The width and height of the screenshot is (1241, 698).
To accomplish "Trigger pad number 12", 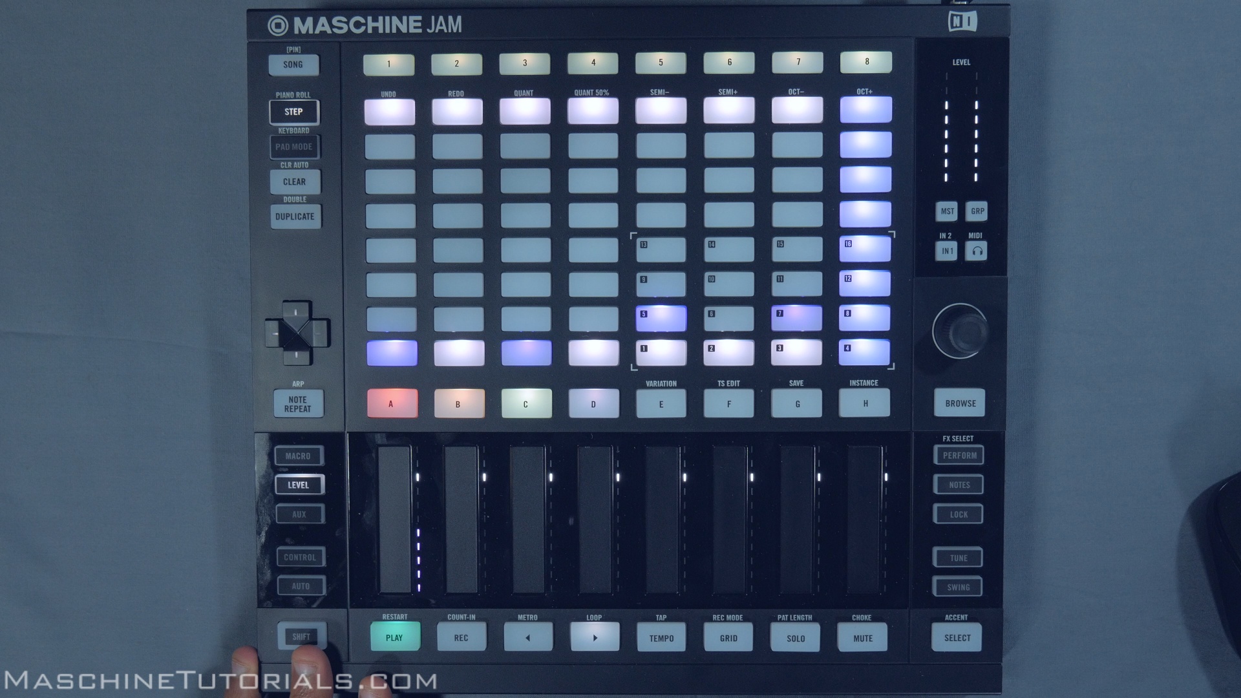I will tap(865, 283).
